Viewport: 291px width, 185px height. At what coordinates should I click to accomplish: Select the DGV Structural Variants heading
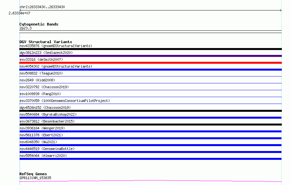tap(46, 42)
